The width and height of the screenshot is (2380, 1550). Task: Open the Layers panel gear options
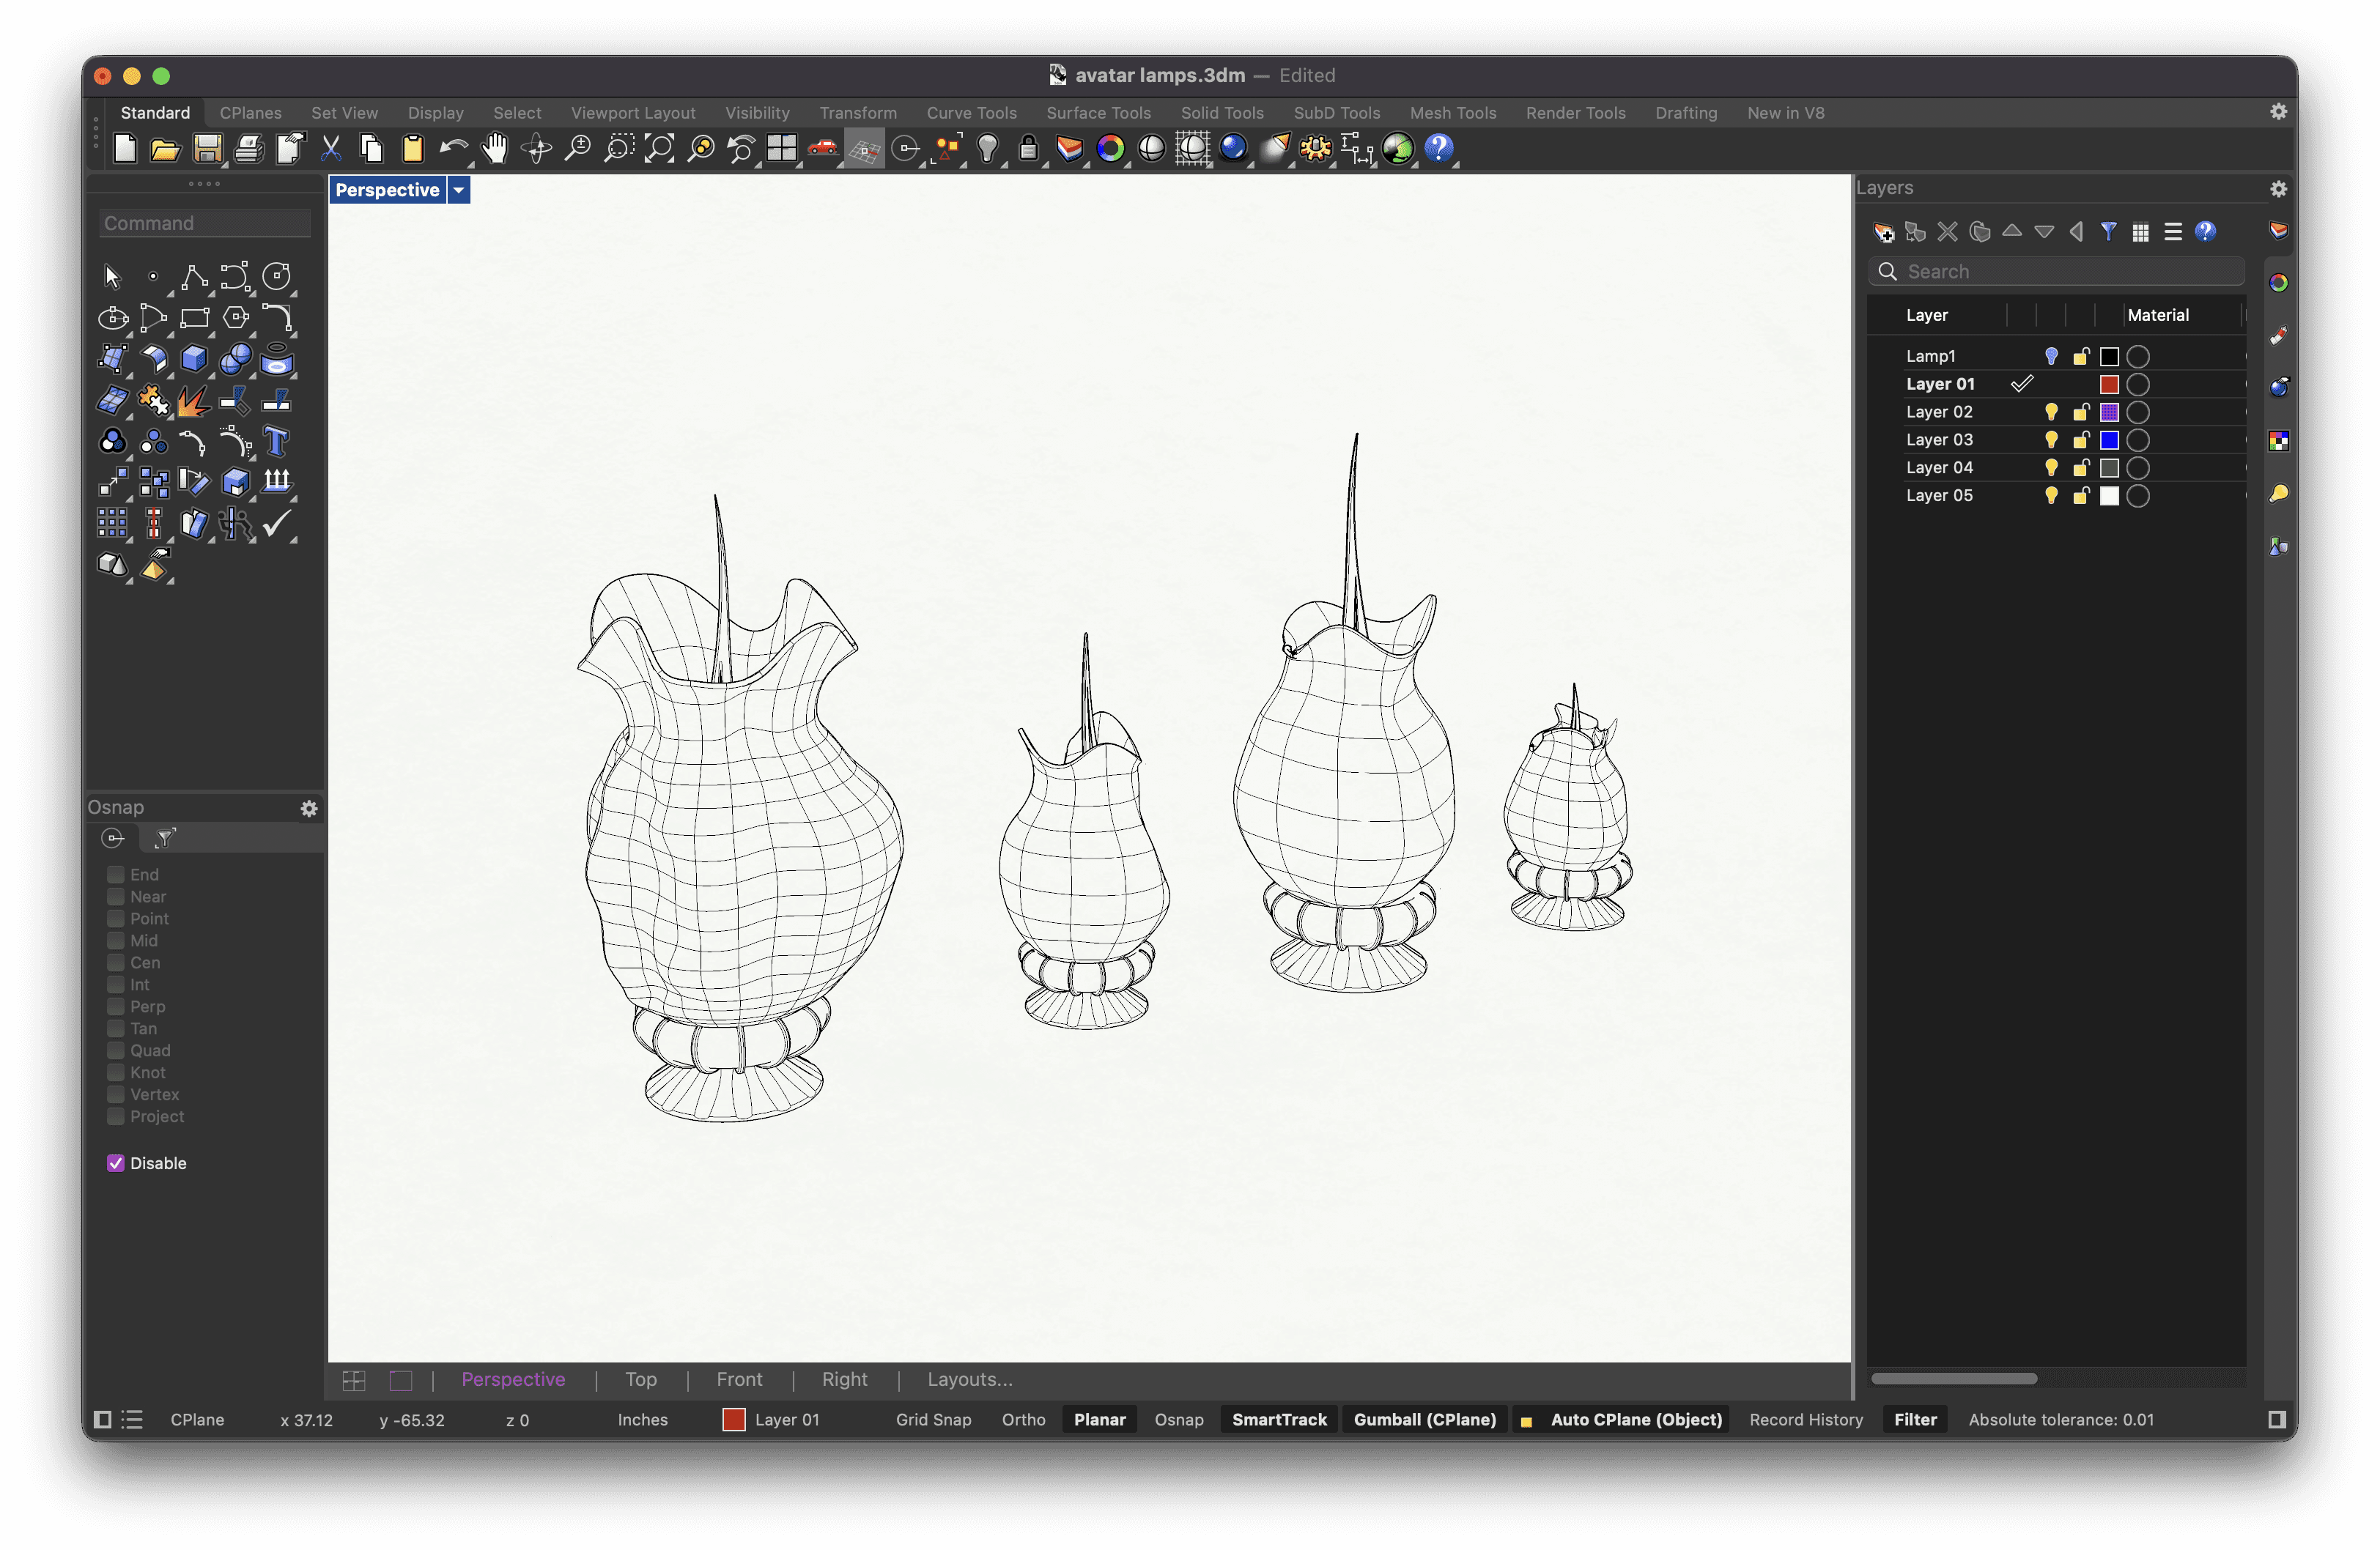point(2278,188)
